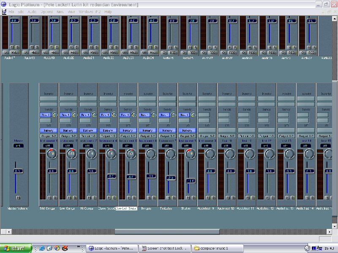Click the Bus 1 send slot on Bongos
The height and width of the screenshot is (253, 338).
point(146,114)
